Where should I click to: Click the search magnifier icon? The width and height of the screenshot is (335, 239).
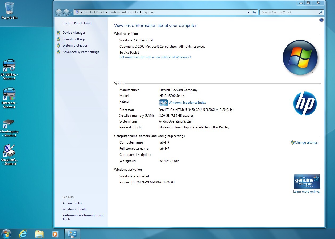tap(320, 12)
